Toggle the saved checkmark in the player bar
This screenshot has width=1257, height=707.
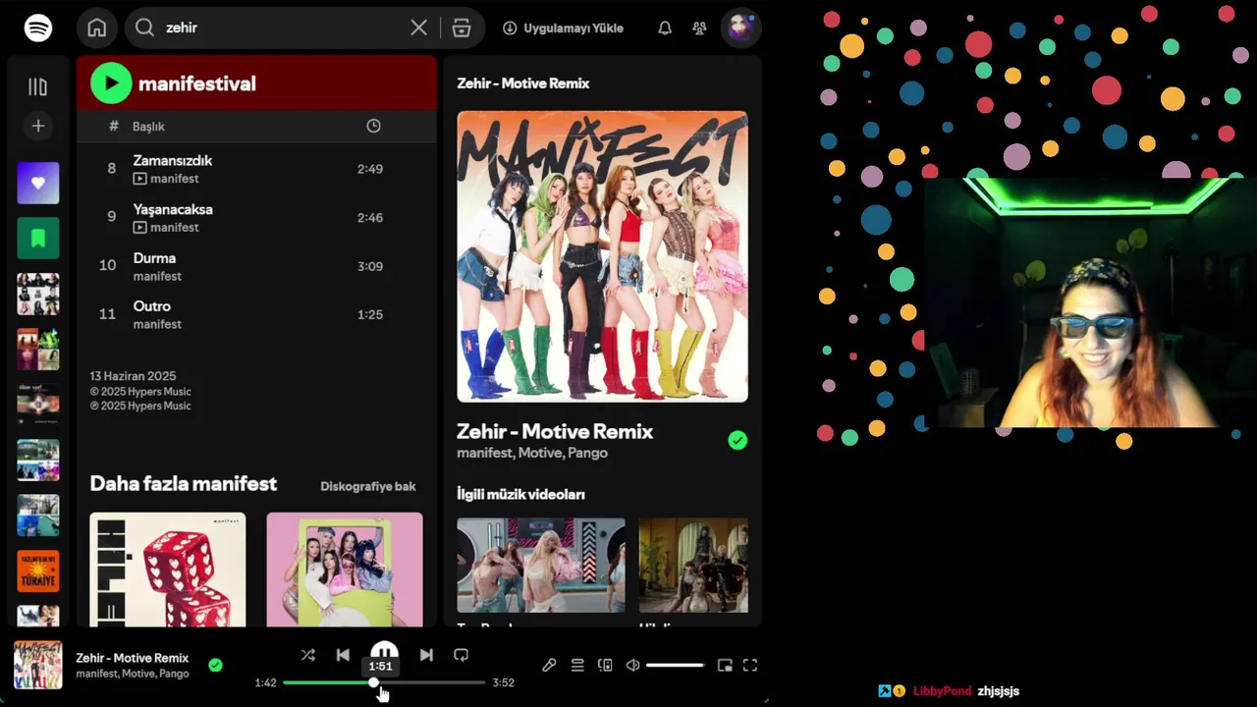click(215, 665)
